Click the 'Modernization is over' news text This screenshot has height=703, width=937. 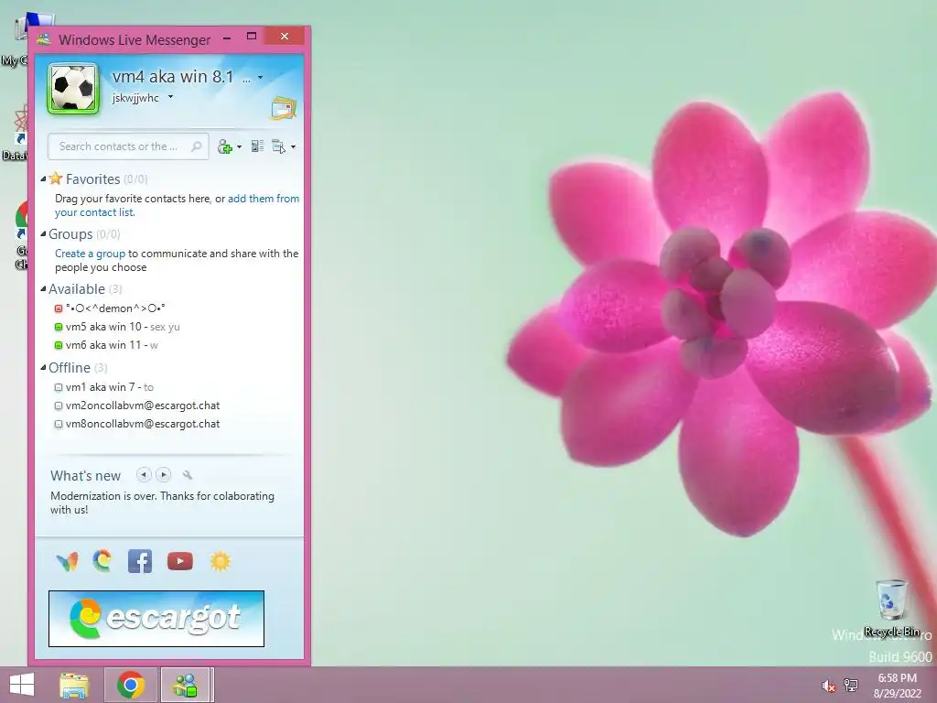coord(163,503)
